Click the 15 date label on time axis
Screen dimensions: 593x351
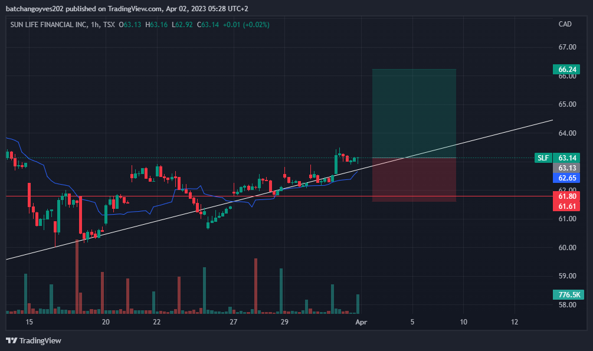click(x=29, y=322)
